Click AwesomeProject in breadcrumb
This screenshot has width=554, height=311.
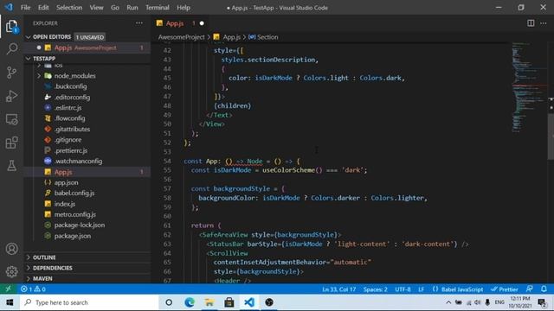pyautogui.click(x=181, y=37)
